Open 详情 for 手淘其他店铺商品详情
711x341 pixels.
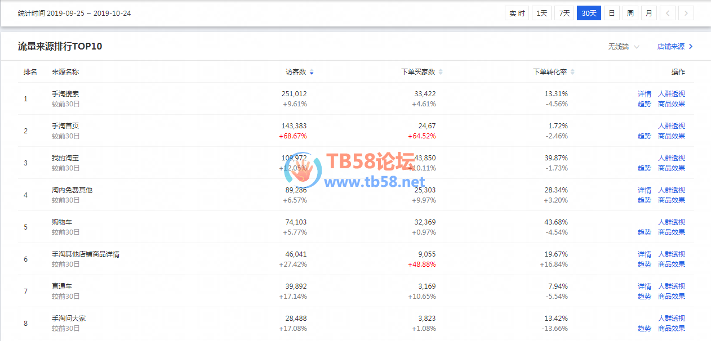[x=645, y=254]
